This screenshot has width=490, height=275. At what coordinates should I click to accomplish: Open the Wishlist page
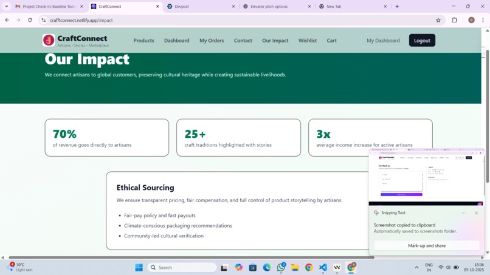(307, 41)
